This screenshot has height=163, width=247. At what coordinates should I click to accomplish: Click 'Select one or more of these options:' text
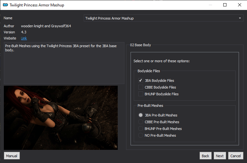pyautogui.click(x=162, y=61)
